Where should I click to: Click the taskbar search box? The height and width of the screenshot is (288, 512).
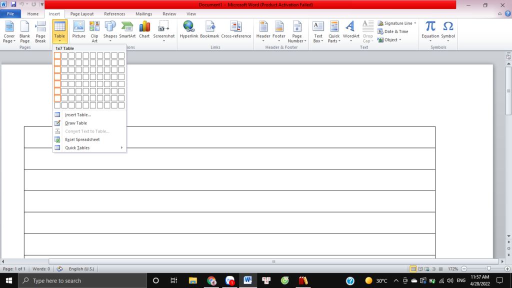click(x=82, y=280)
